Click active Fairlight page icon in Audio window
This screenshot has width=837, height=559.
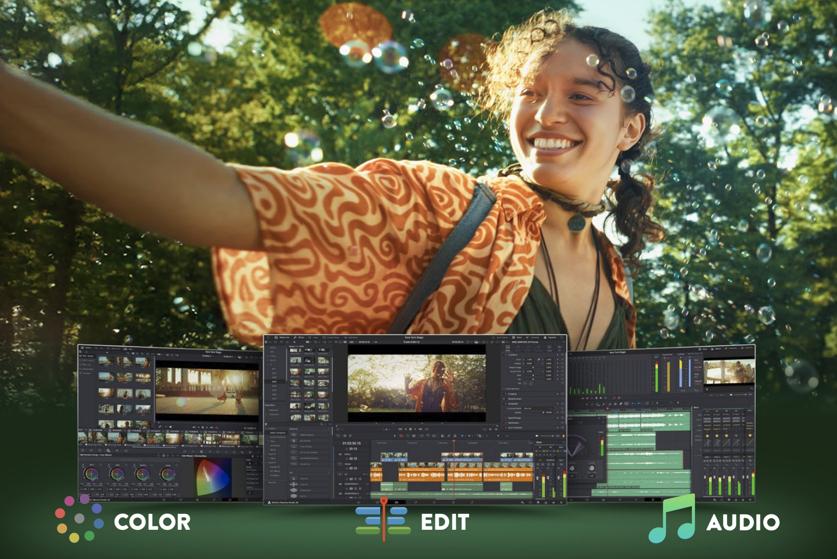pos(652,499)
